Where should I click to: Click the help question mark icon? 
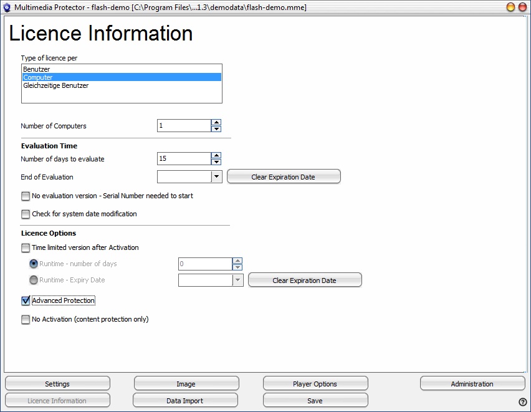[522, 401]
